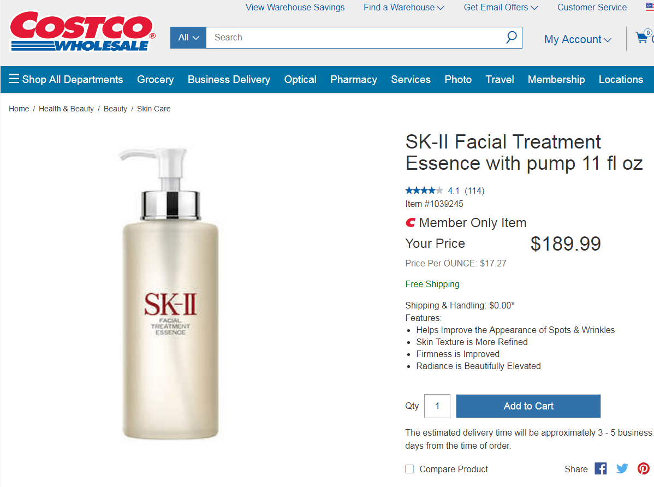
Task: Open the Travel section
Action: coord(500,79)
